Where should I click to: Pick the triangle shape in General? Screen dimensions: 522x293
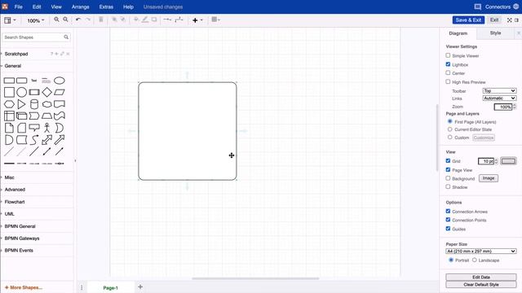point(22,104)
